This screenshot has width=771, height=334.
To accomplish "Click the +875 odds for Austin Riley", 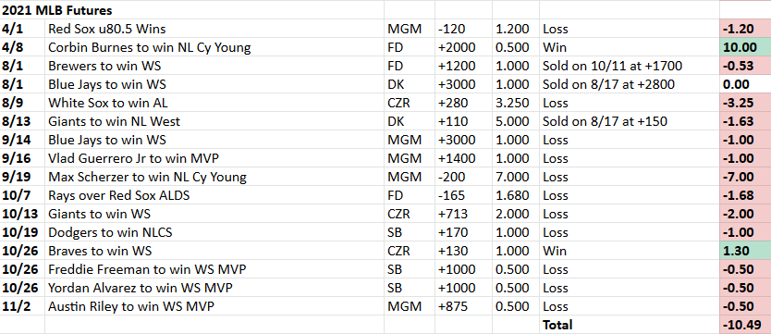I will pyautogui.click(x=463, y=306).
